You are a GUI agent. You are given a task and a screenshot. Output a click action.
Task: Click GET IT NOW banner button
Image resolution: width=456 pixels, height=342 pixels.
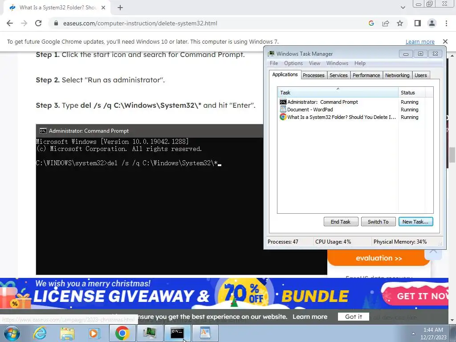point(416,296)
